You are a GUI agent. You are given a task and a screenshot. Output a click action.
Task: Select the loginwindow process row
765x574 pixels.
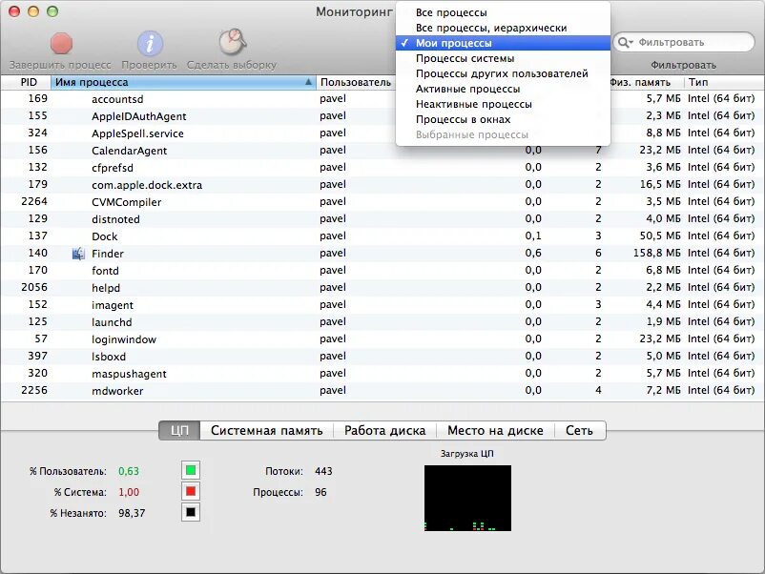382,338
